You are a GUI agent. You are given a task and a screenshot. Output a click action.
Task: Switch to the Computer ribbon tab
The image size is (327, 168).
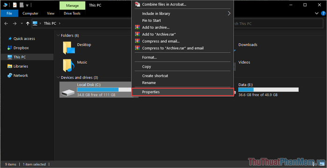click(30, 13)
